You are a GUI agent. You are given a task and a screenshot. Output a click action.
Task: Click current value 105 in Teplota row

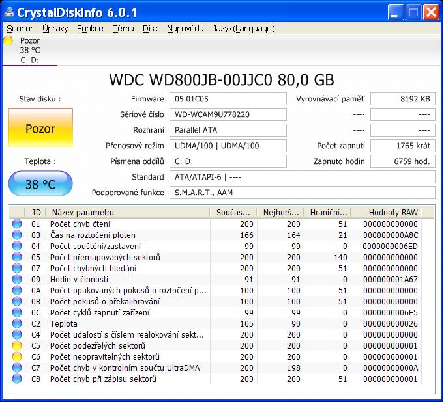(246, 323)
